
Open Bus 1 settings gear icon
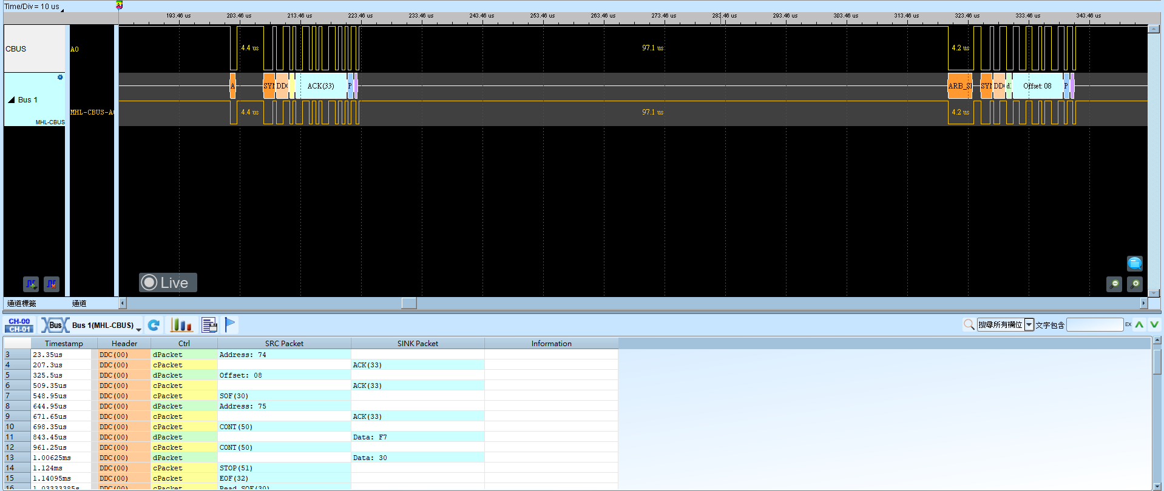coord(60,78)
